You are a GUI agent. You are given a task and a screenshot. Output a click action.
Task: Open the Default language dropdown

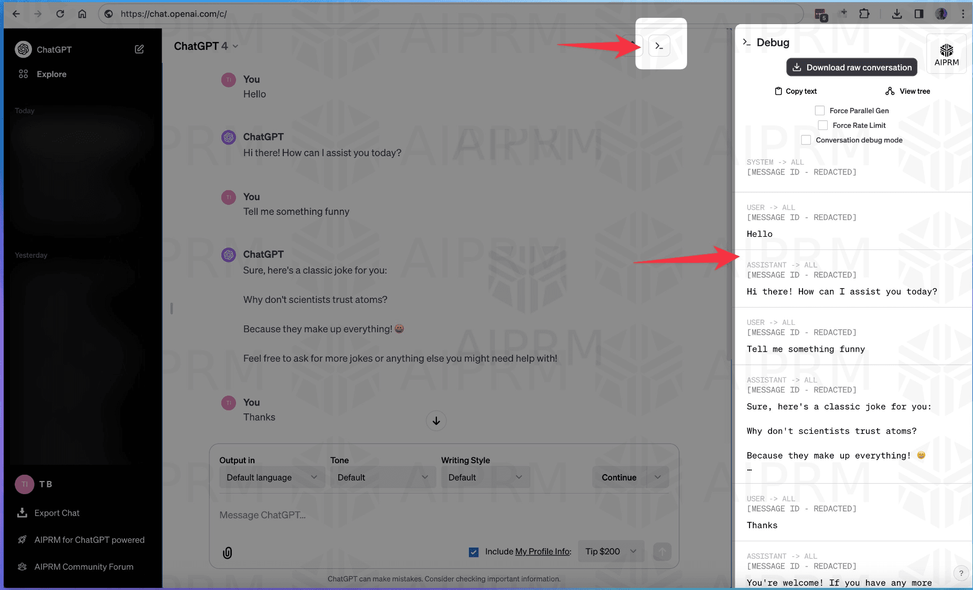click(x=272, y=477)
